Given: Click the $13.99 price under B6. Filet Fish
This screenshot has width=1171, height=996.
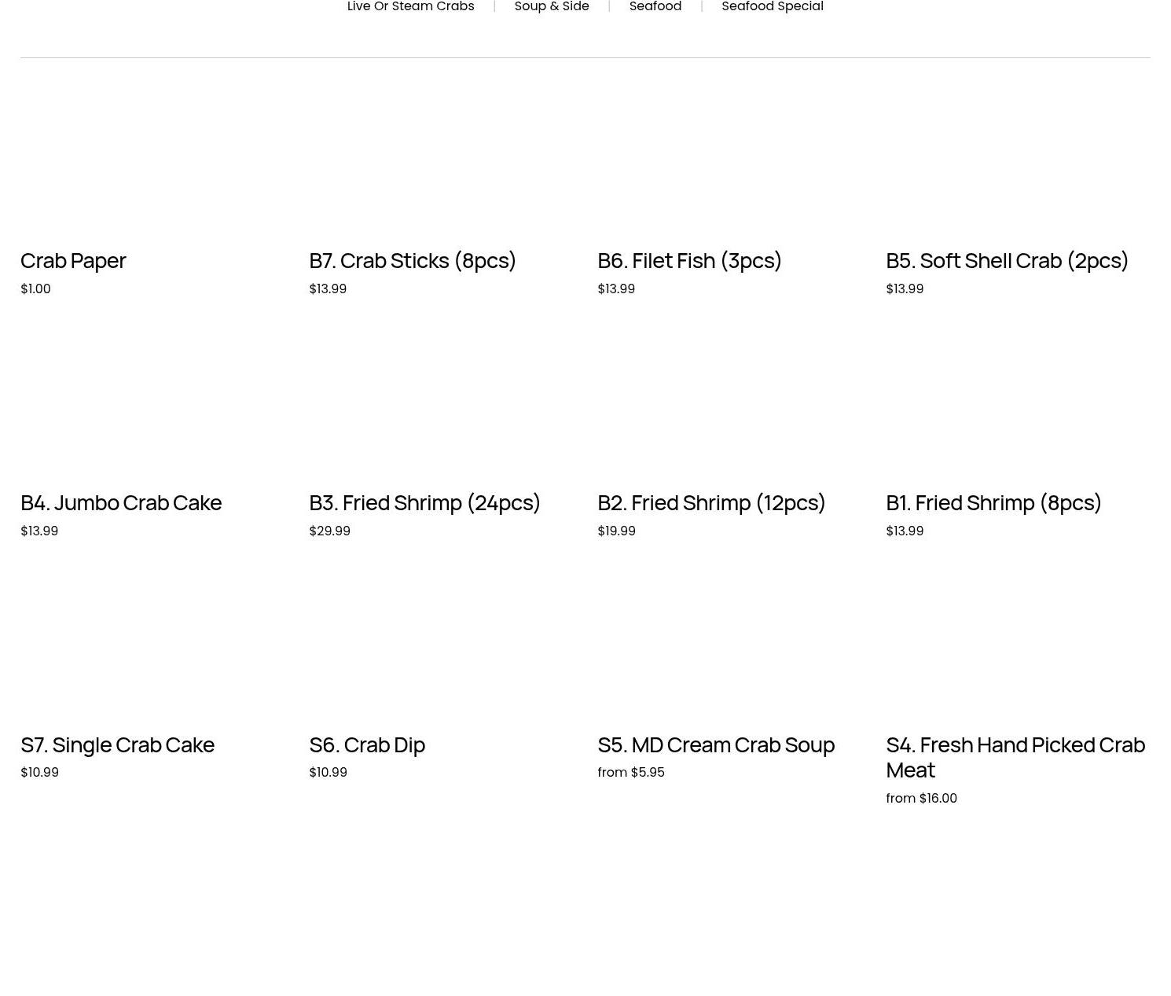Looking at the screenshot, I should point(616,289).
